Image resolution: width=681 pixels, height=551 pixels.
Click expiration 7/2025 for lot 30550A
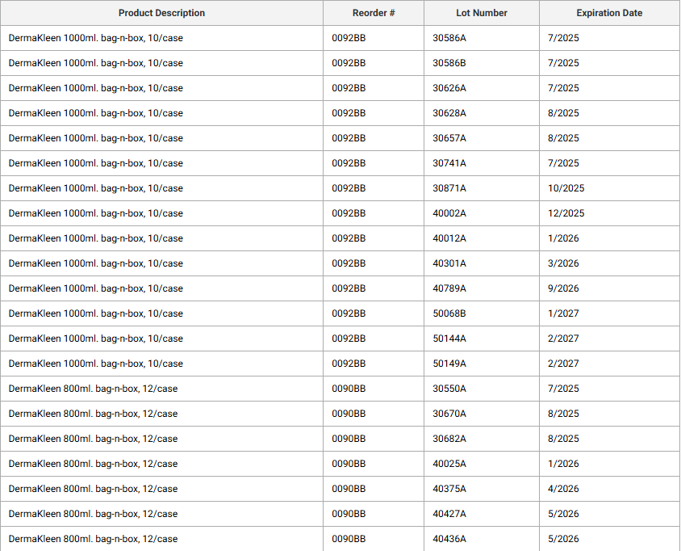point(563,389)
